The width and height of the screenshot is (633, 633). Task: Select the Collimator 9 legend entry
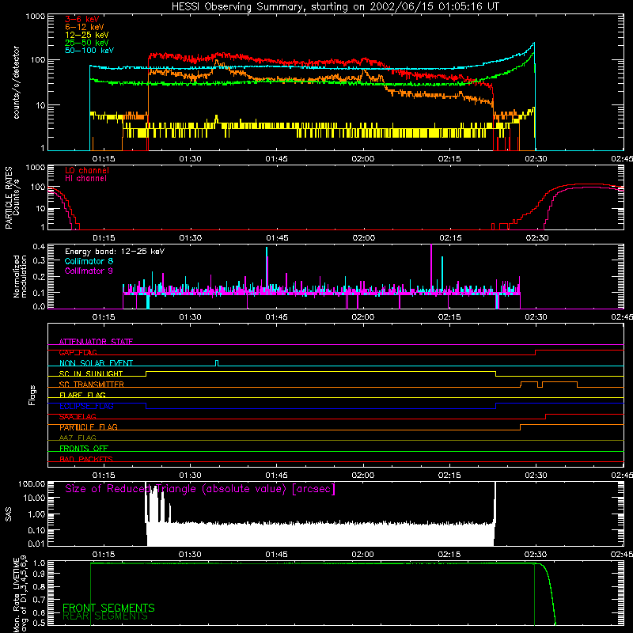89,271
